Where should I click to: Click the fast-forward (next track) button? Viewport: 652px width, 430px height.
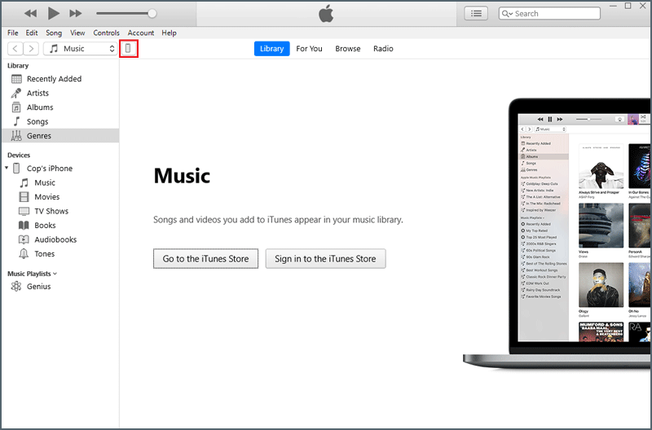tap(75, 14)
